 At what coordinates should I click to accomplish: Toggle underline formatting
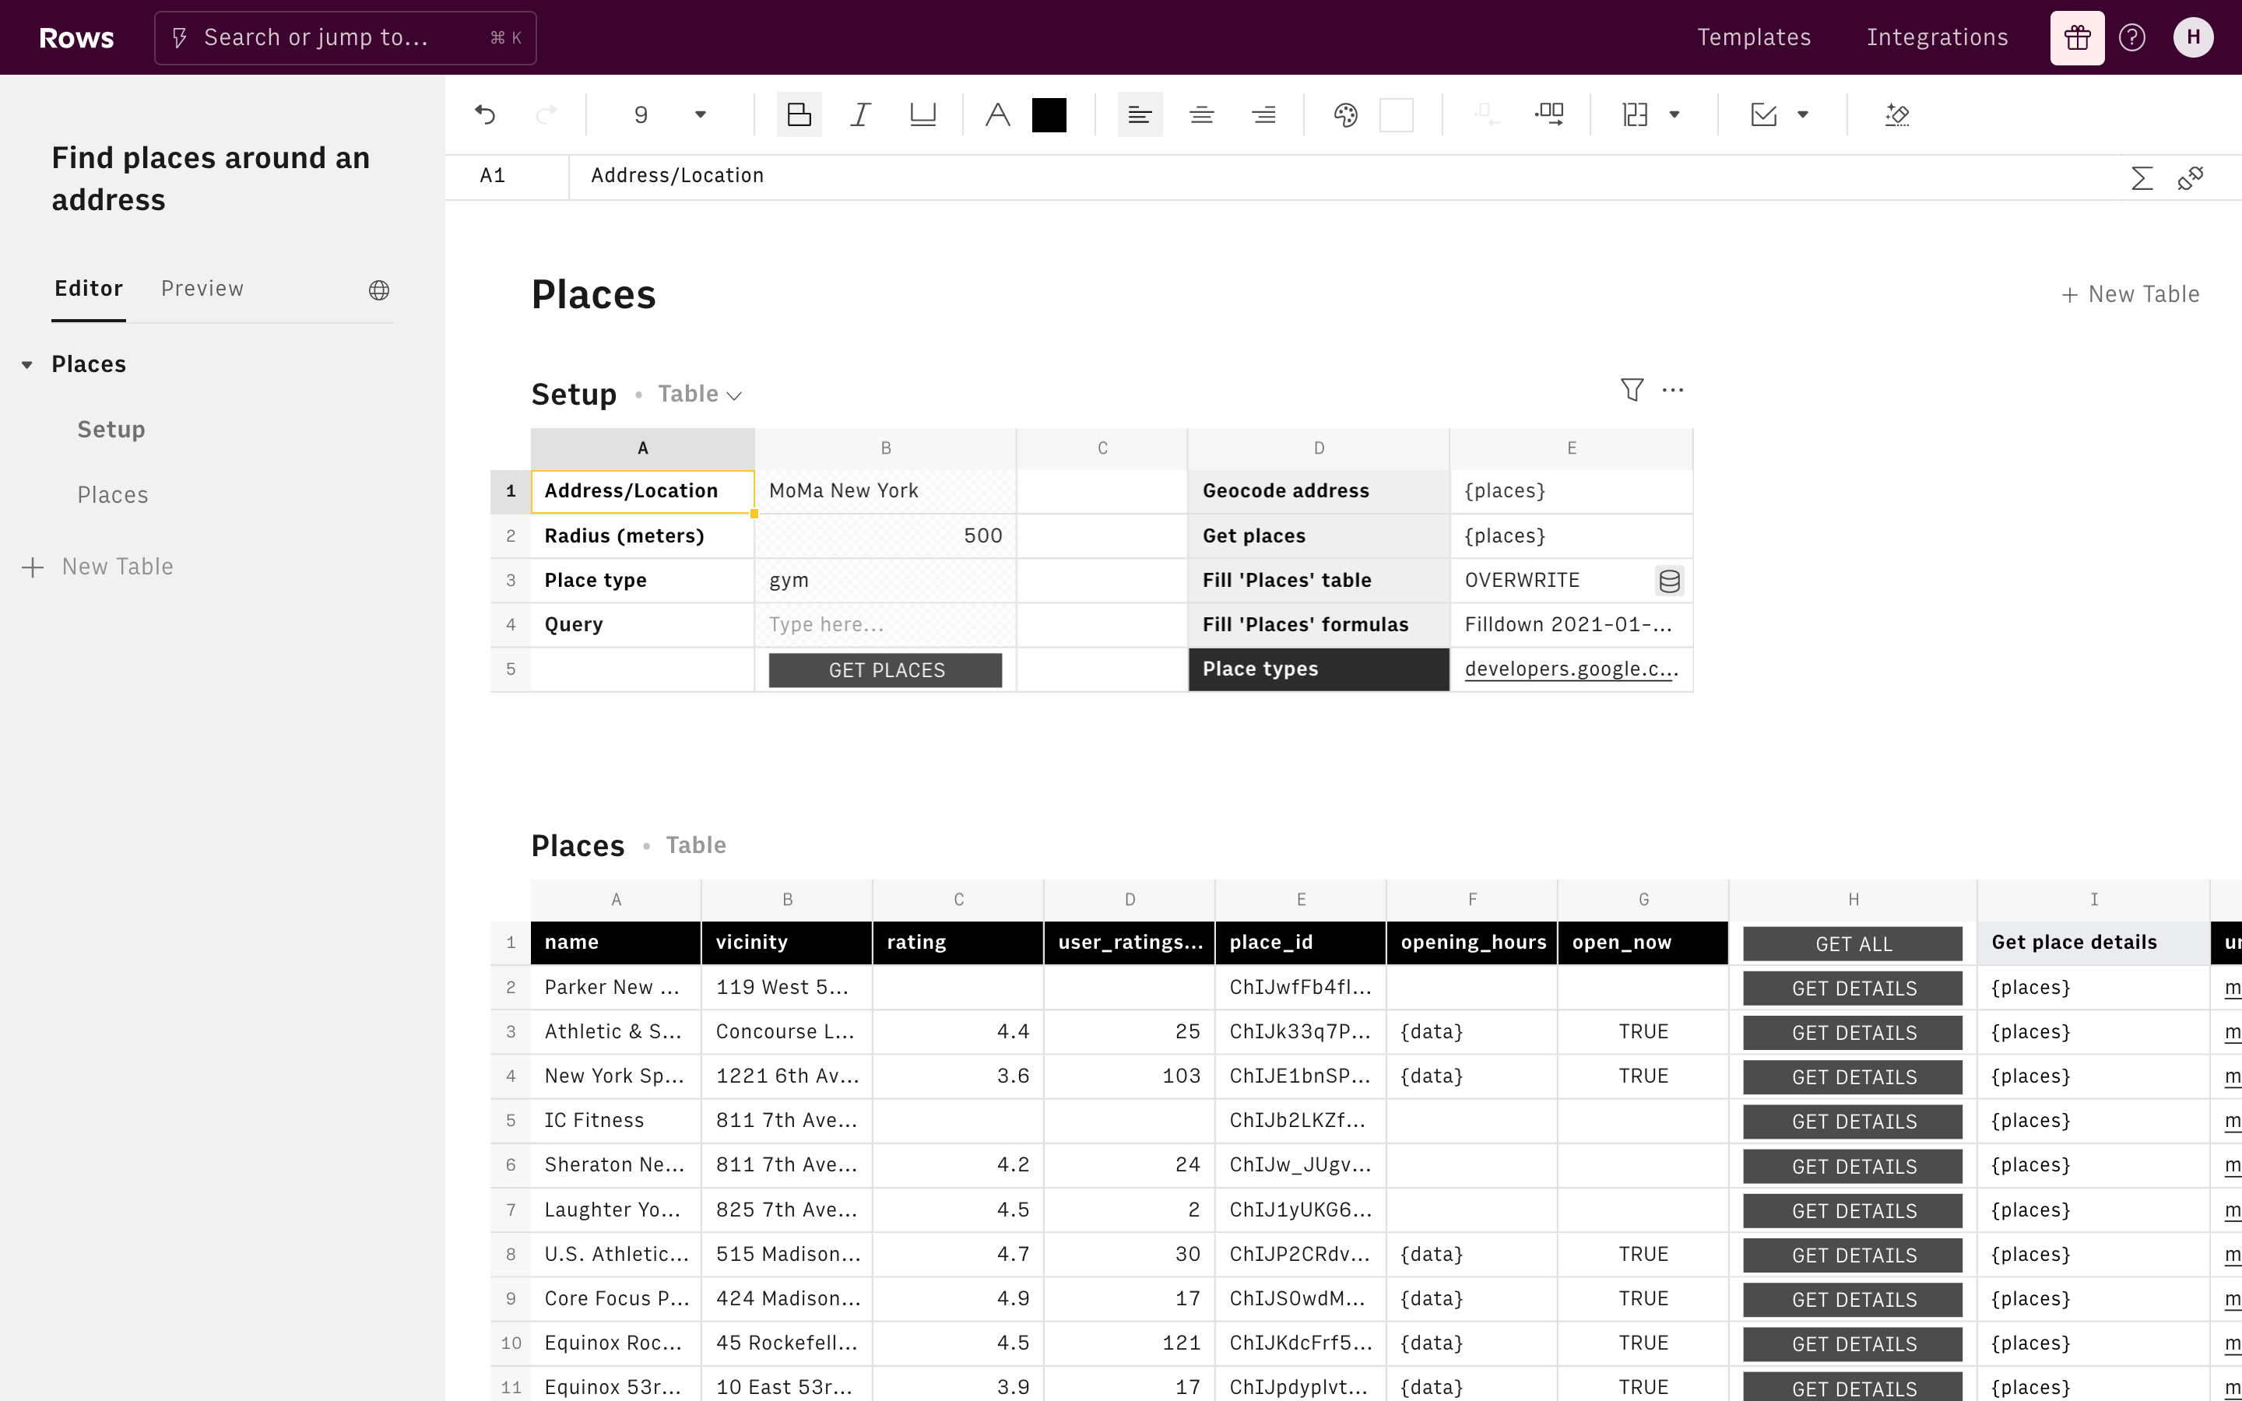click(x=922, y=115)
